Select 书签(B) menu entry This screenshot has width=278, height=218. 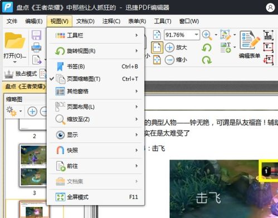click(96, 66)
